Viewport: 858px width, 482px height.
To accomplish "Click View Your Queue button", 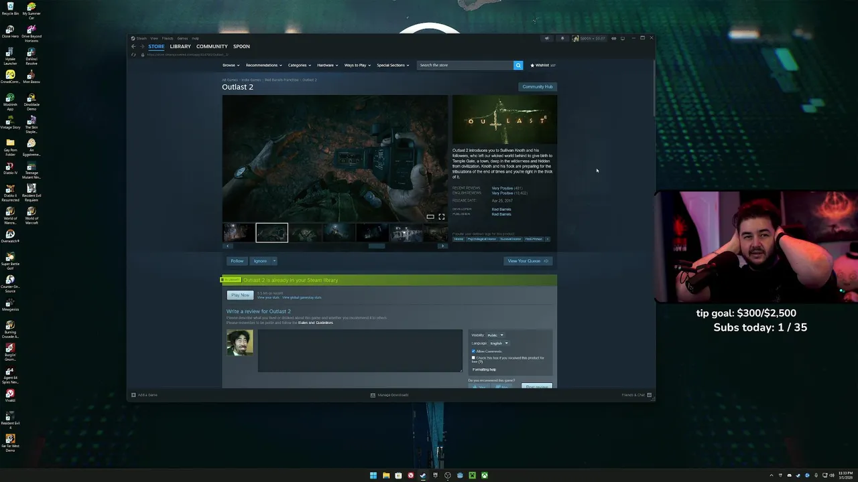I will 528,261.
